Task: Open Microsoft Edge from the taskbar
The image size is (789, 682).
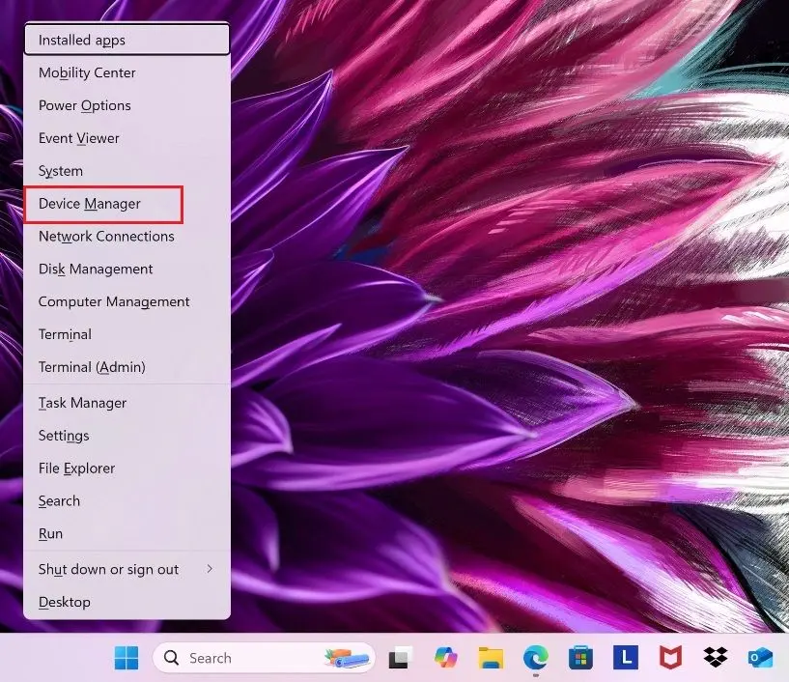Action: point(535,658)
